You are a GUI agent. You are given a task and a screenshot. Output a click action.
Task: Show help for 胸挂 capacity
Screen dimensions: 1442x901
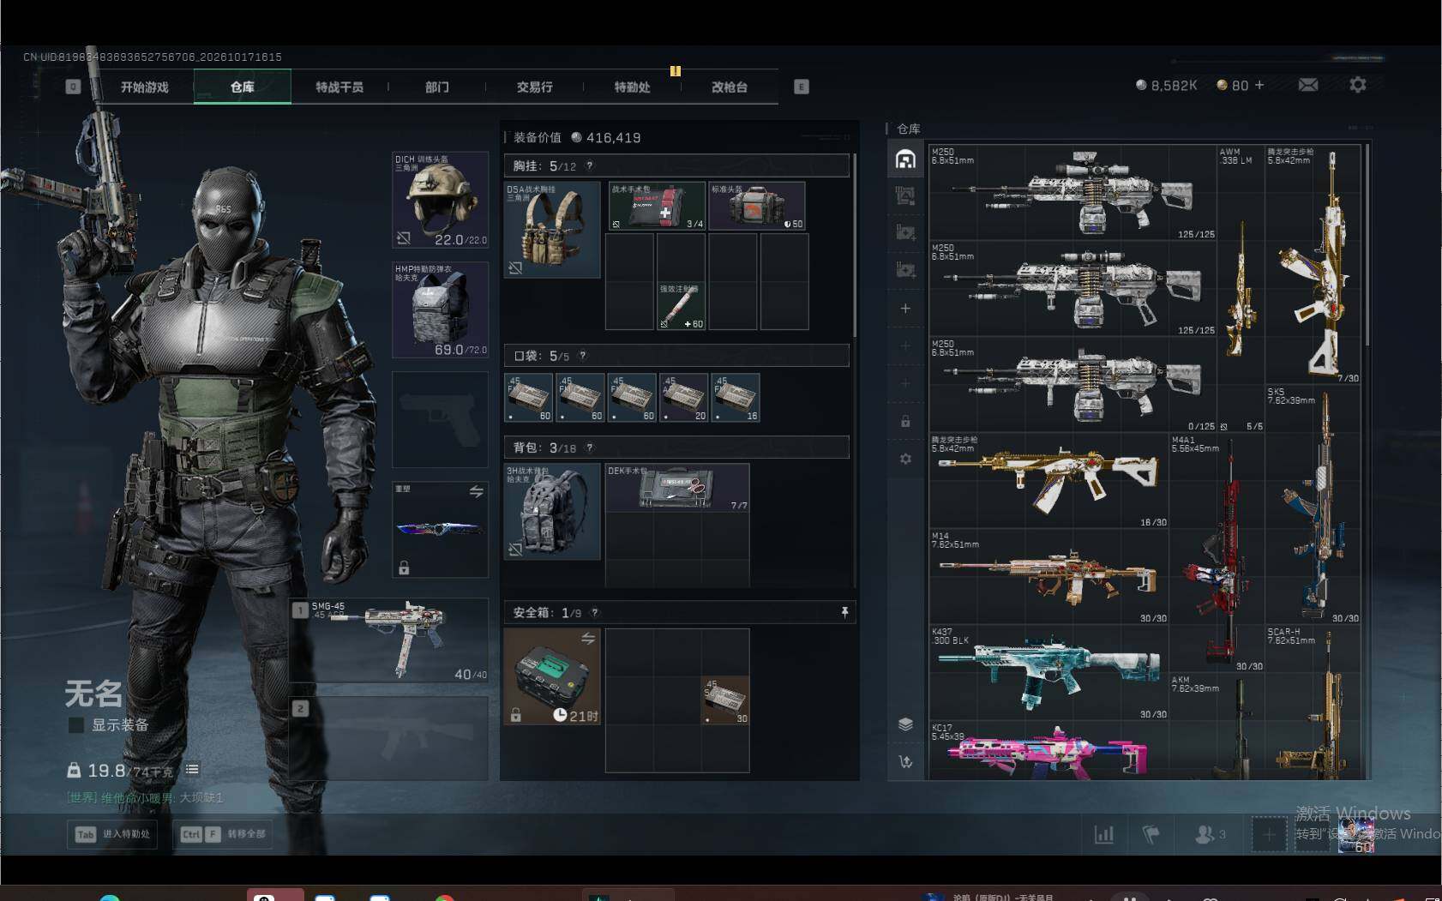tap(589, 165)
